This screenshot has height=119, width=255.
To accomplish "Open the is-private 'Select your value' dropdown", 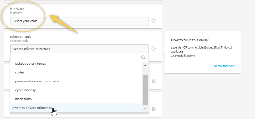I will (x=79, y=21).
